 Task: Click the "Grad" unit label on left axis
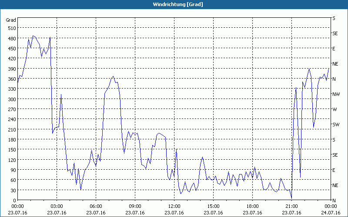tap(11, 20)
